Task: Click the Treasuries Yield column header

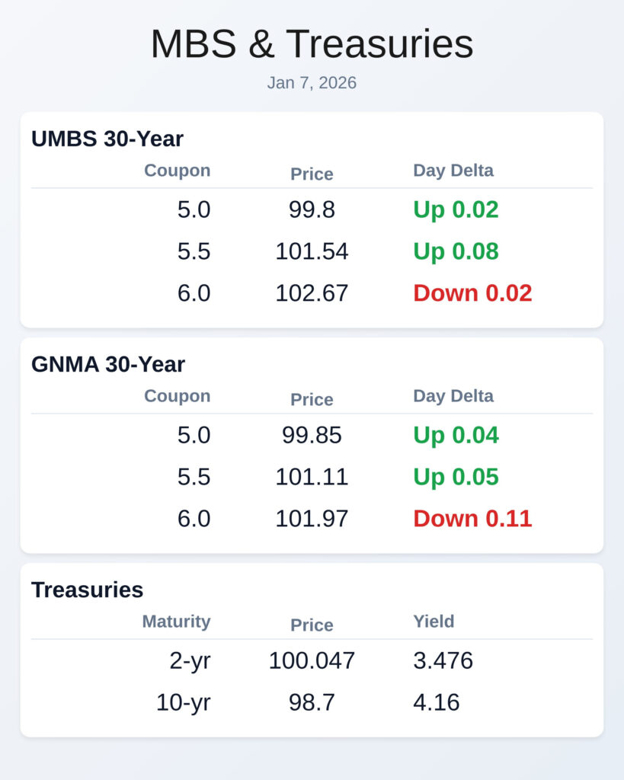Action: coord(434,622)
